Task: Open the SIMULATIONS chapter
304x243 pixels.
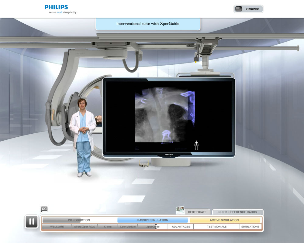Action: click(250, 226)
